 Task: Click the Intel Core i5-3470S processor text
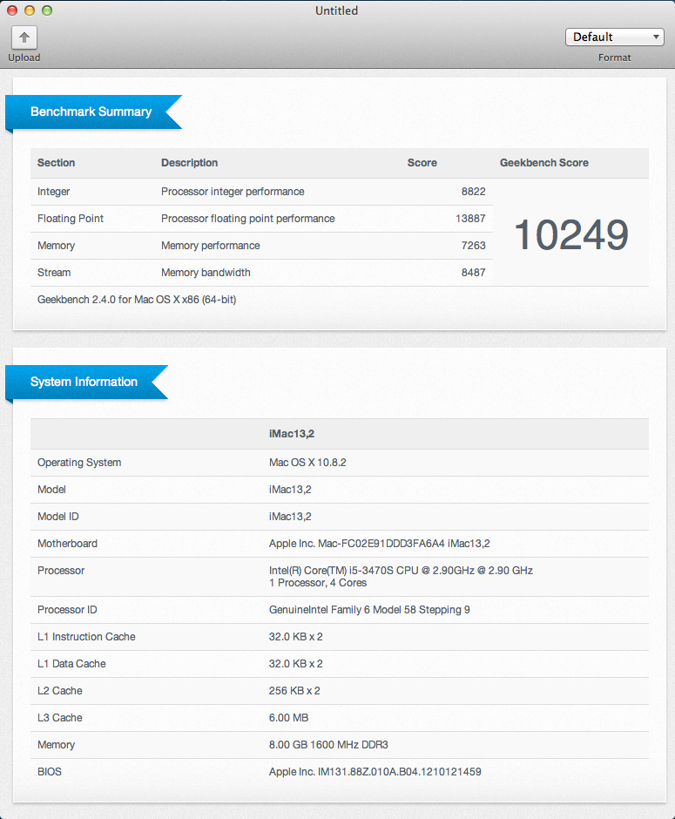point(401,571)
